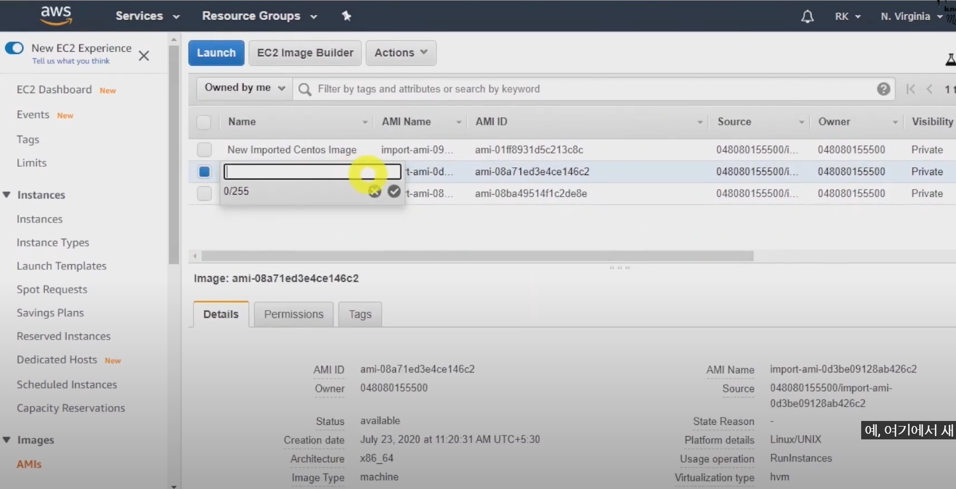Check the New Imported Centos Image row

[x=204, y=149]
